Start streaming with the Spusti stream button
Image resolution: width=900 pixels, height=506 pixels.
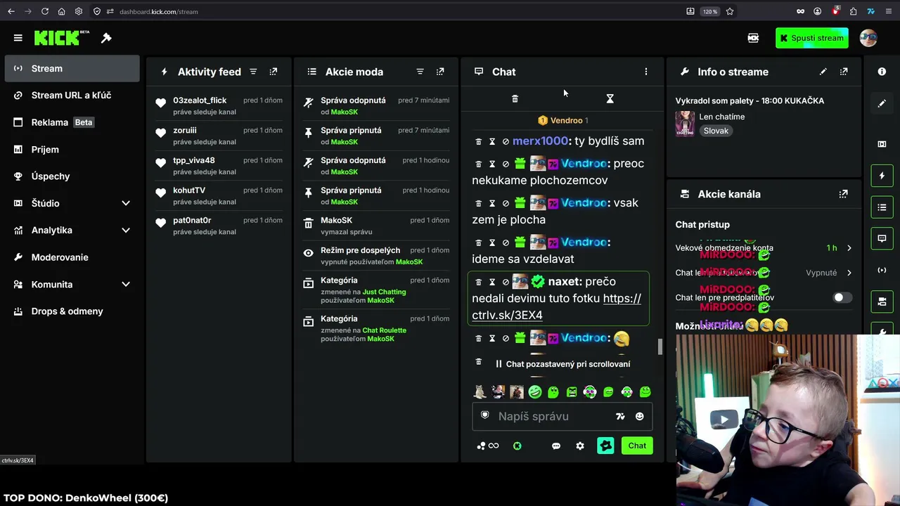tap(811, 38)
